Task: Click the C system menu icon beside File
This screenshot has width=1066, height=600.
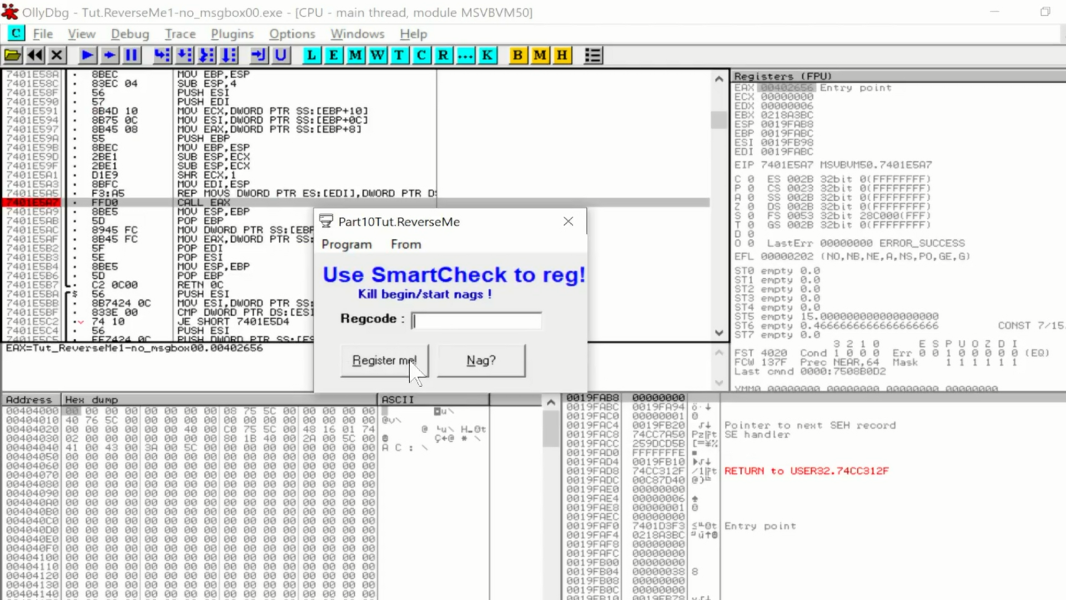Action: pos(16,33)
